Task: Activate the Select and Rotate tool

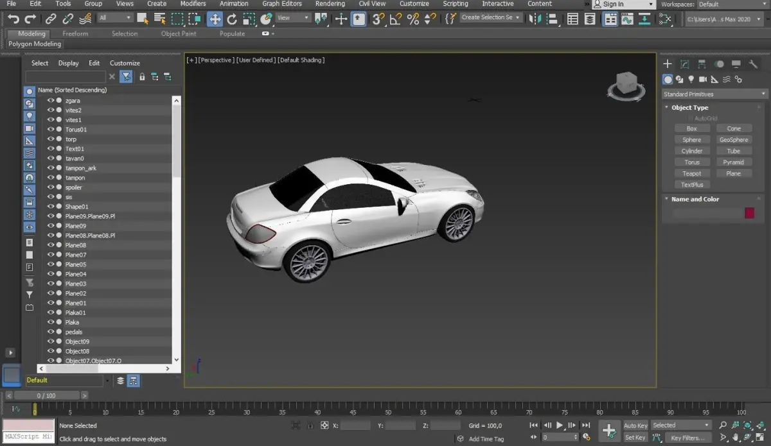Action: [x=232, y=19]
